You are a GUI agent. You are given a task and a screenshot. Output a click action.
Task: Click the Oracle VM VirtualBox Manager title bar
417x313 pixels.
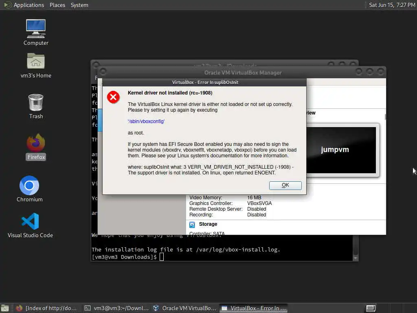pos(243,73)
